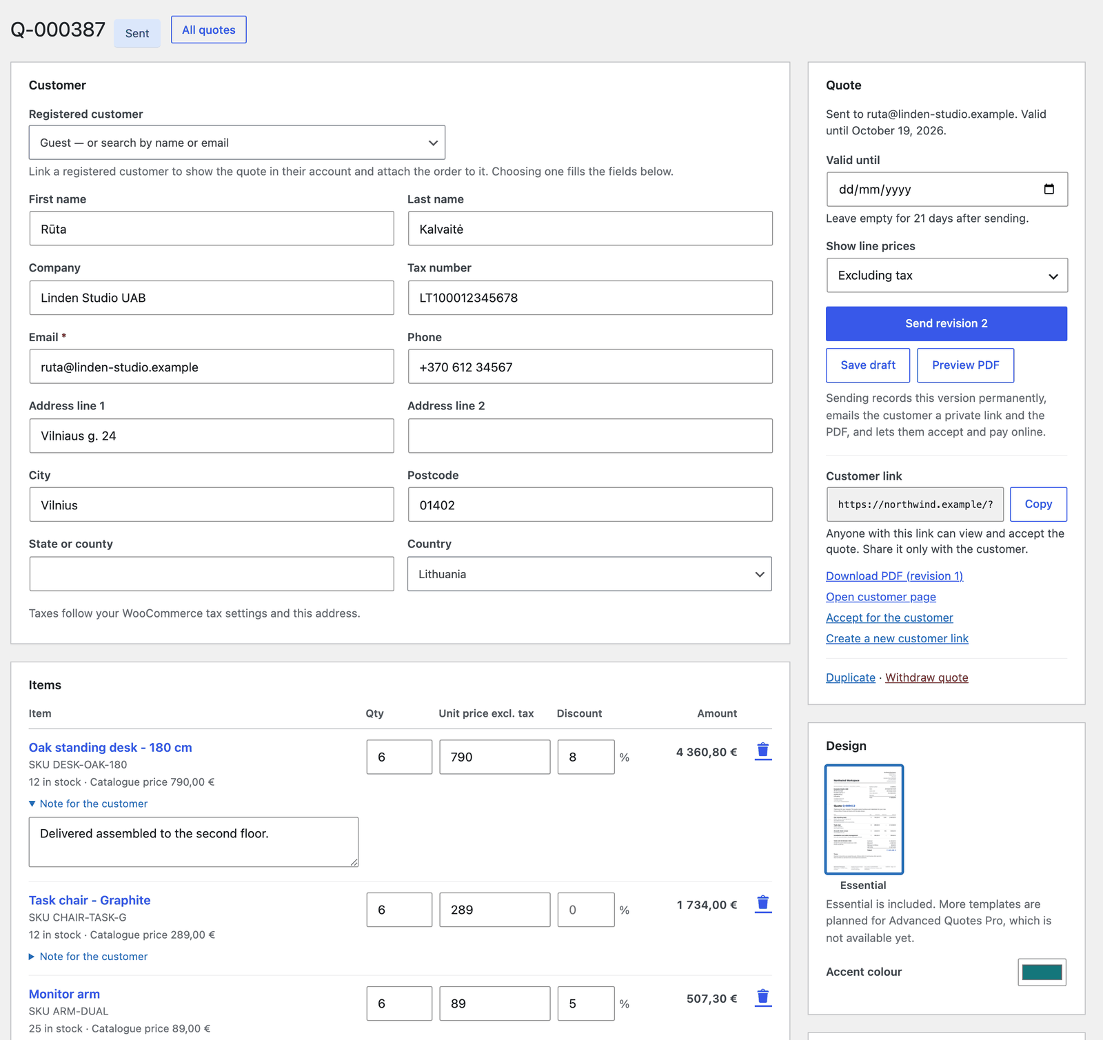Focus the Tax number field

click(590, 298)
